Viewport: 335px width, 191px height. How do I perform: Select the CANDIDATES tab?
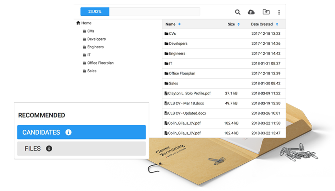pos(82,132)
